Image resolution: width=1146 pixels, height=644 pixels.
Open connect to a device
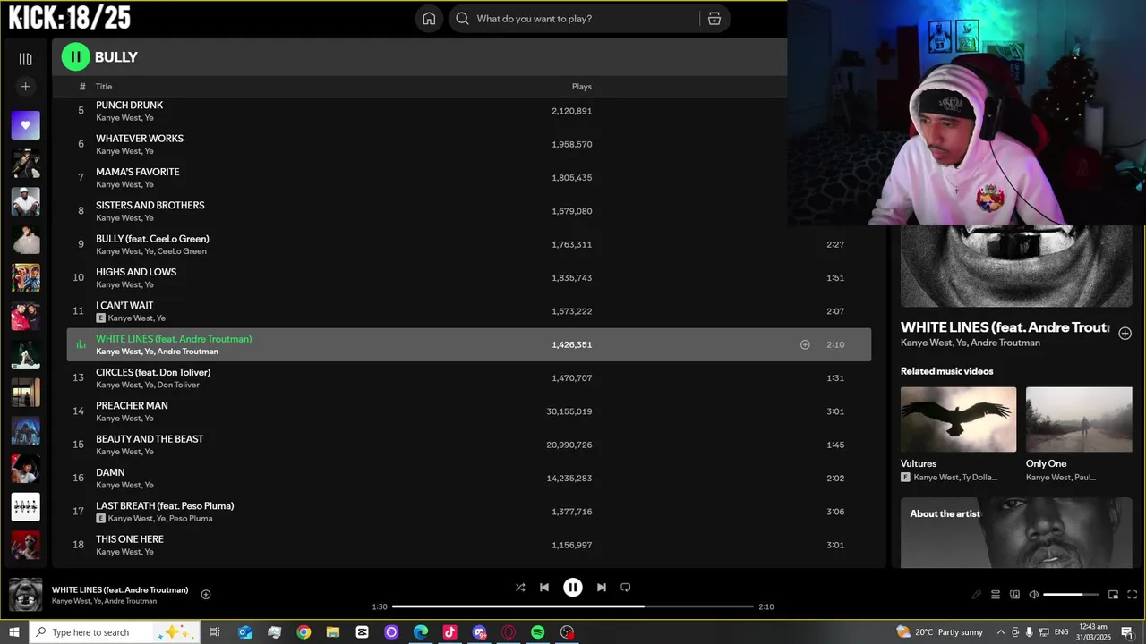[x=1014, y=595]
